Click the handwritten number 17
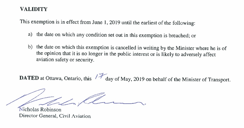 [99, 76]
